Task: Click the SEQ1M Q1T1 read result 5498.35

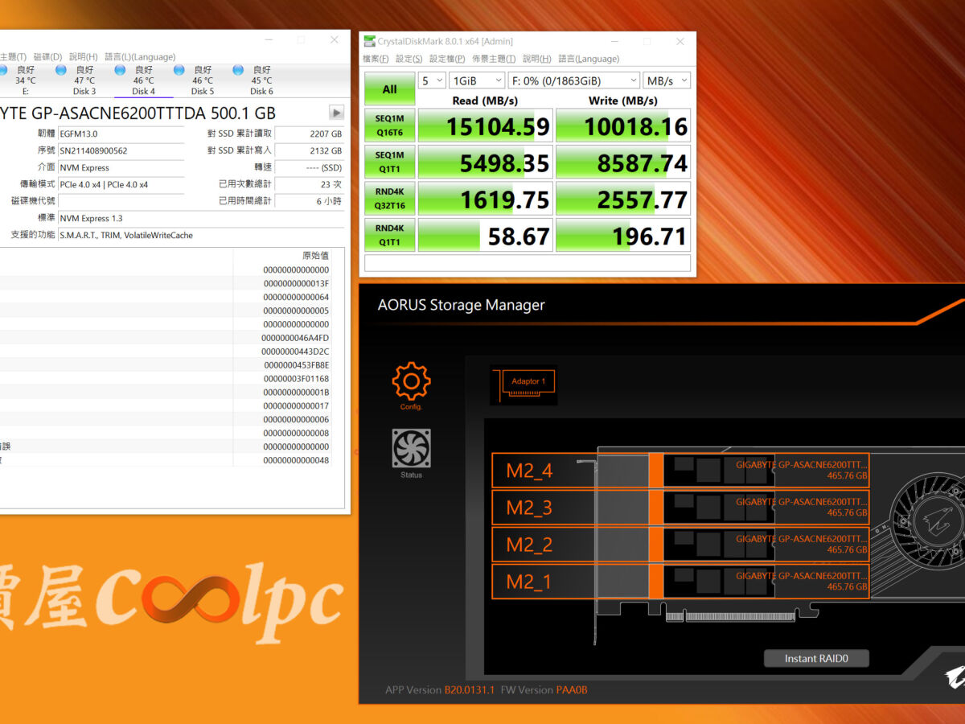Action: (x=486, y=162)
